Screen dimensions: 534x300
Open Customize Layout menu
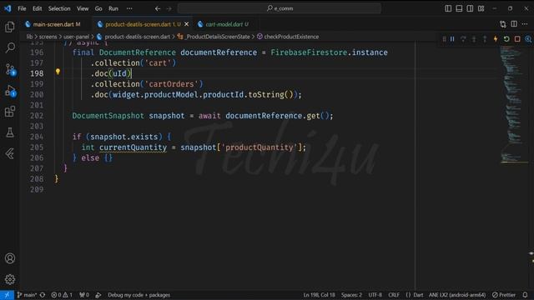click(481, 8)
